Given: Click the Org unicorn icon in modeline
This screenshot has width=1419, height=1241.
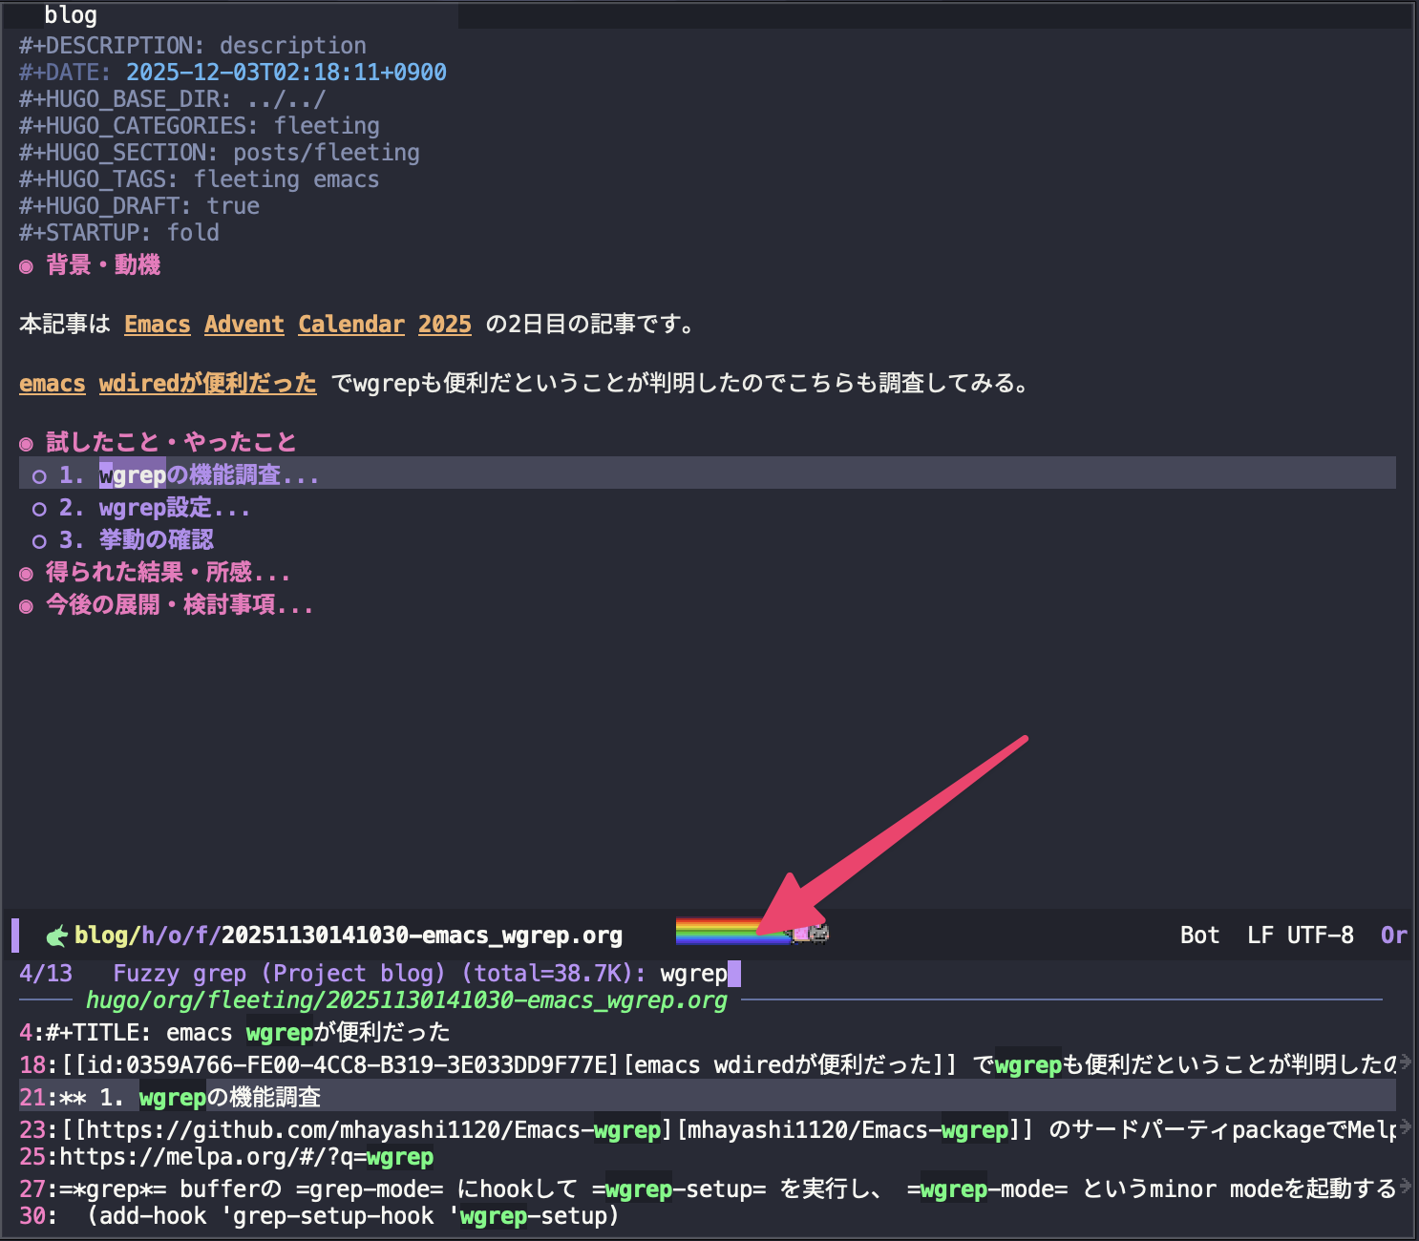Looking at the screenshot, I should pos(57,936).
